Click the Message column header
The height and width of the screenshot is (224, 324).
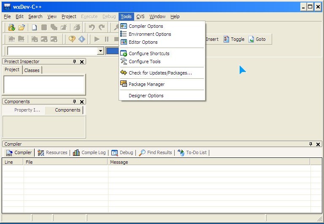coord(209,162)
